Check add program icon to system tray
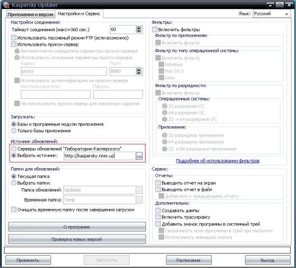296x268 pixels. (158, 224)
